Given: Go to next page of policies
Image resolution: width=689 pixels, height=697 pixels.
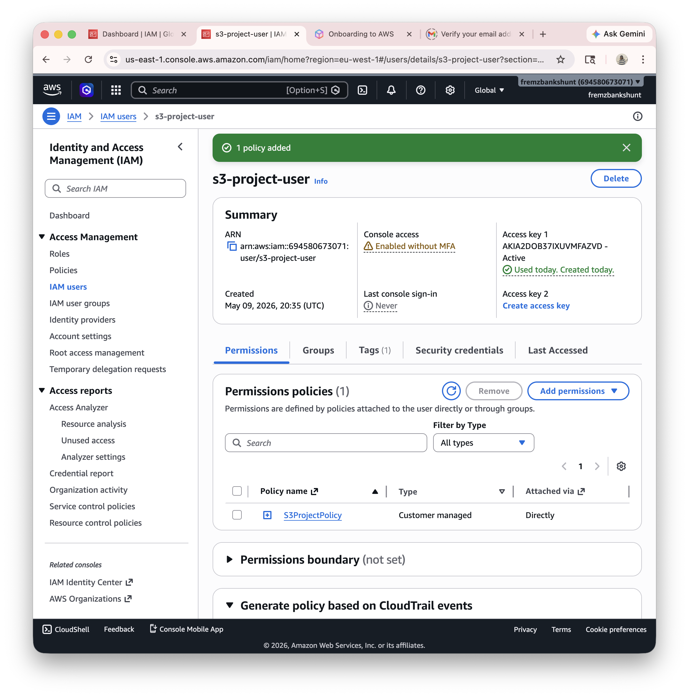Looking at the screenshot, I should [x=597, y=466].
